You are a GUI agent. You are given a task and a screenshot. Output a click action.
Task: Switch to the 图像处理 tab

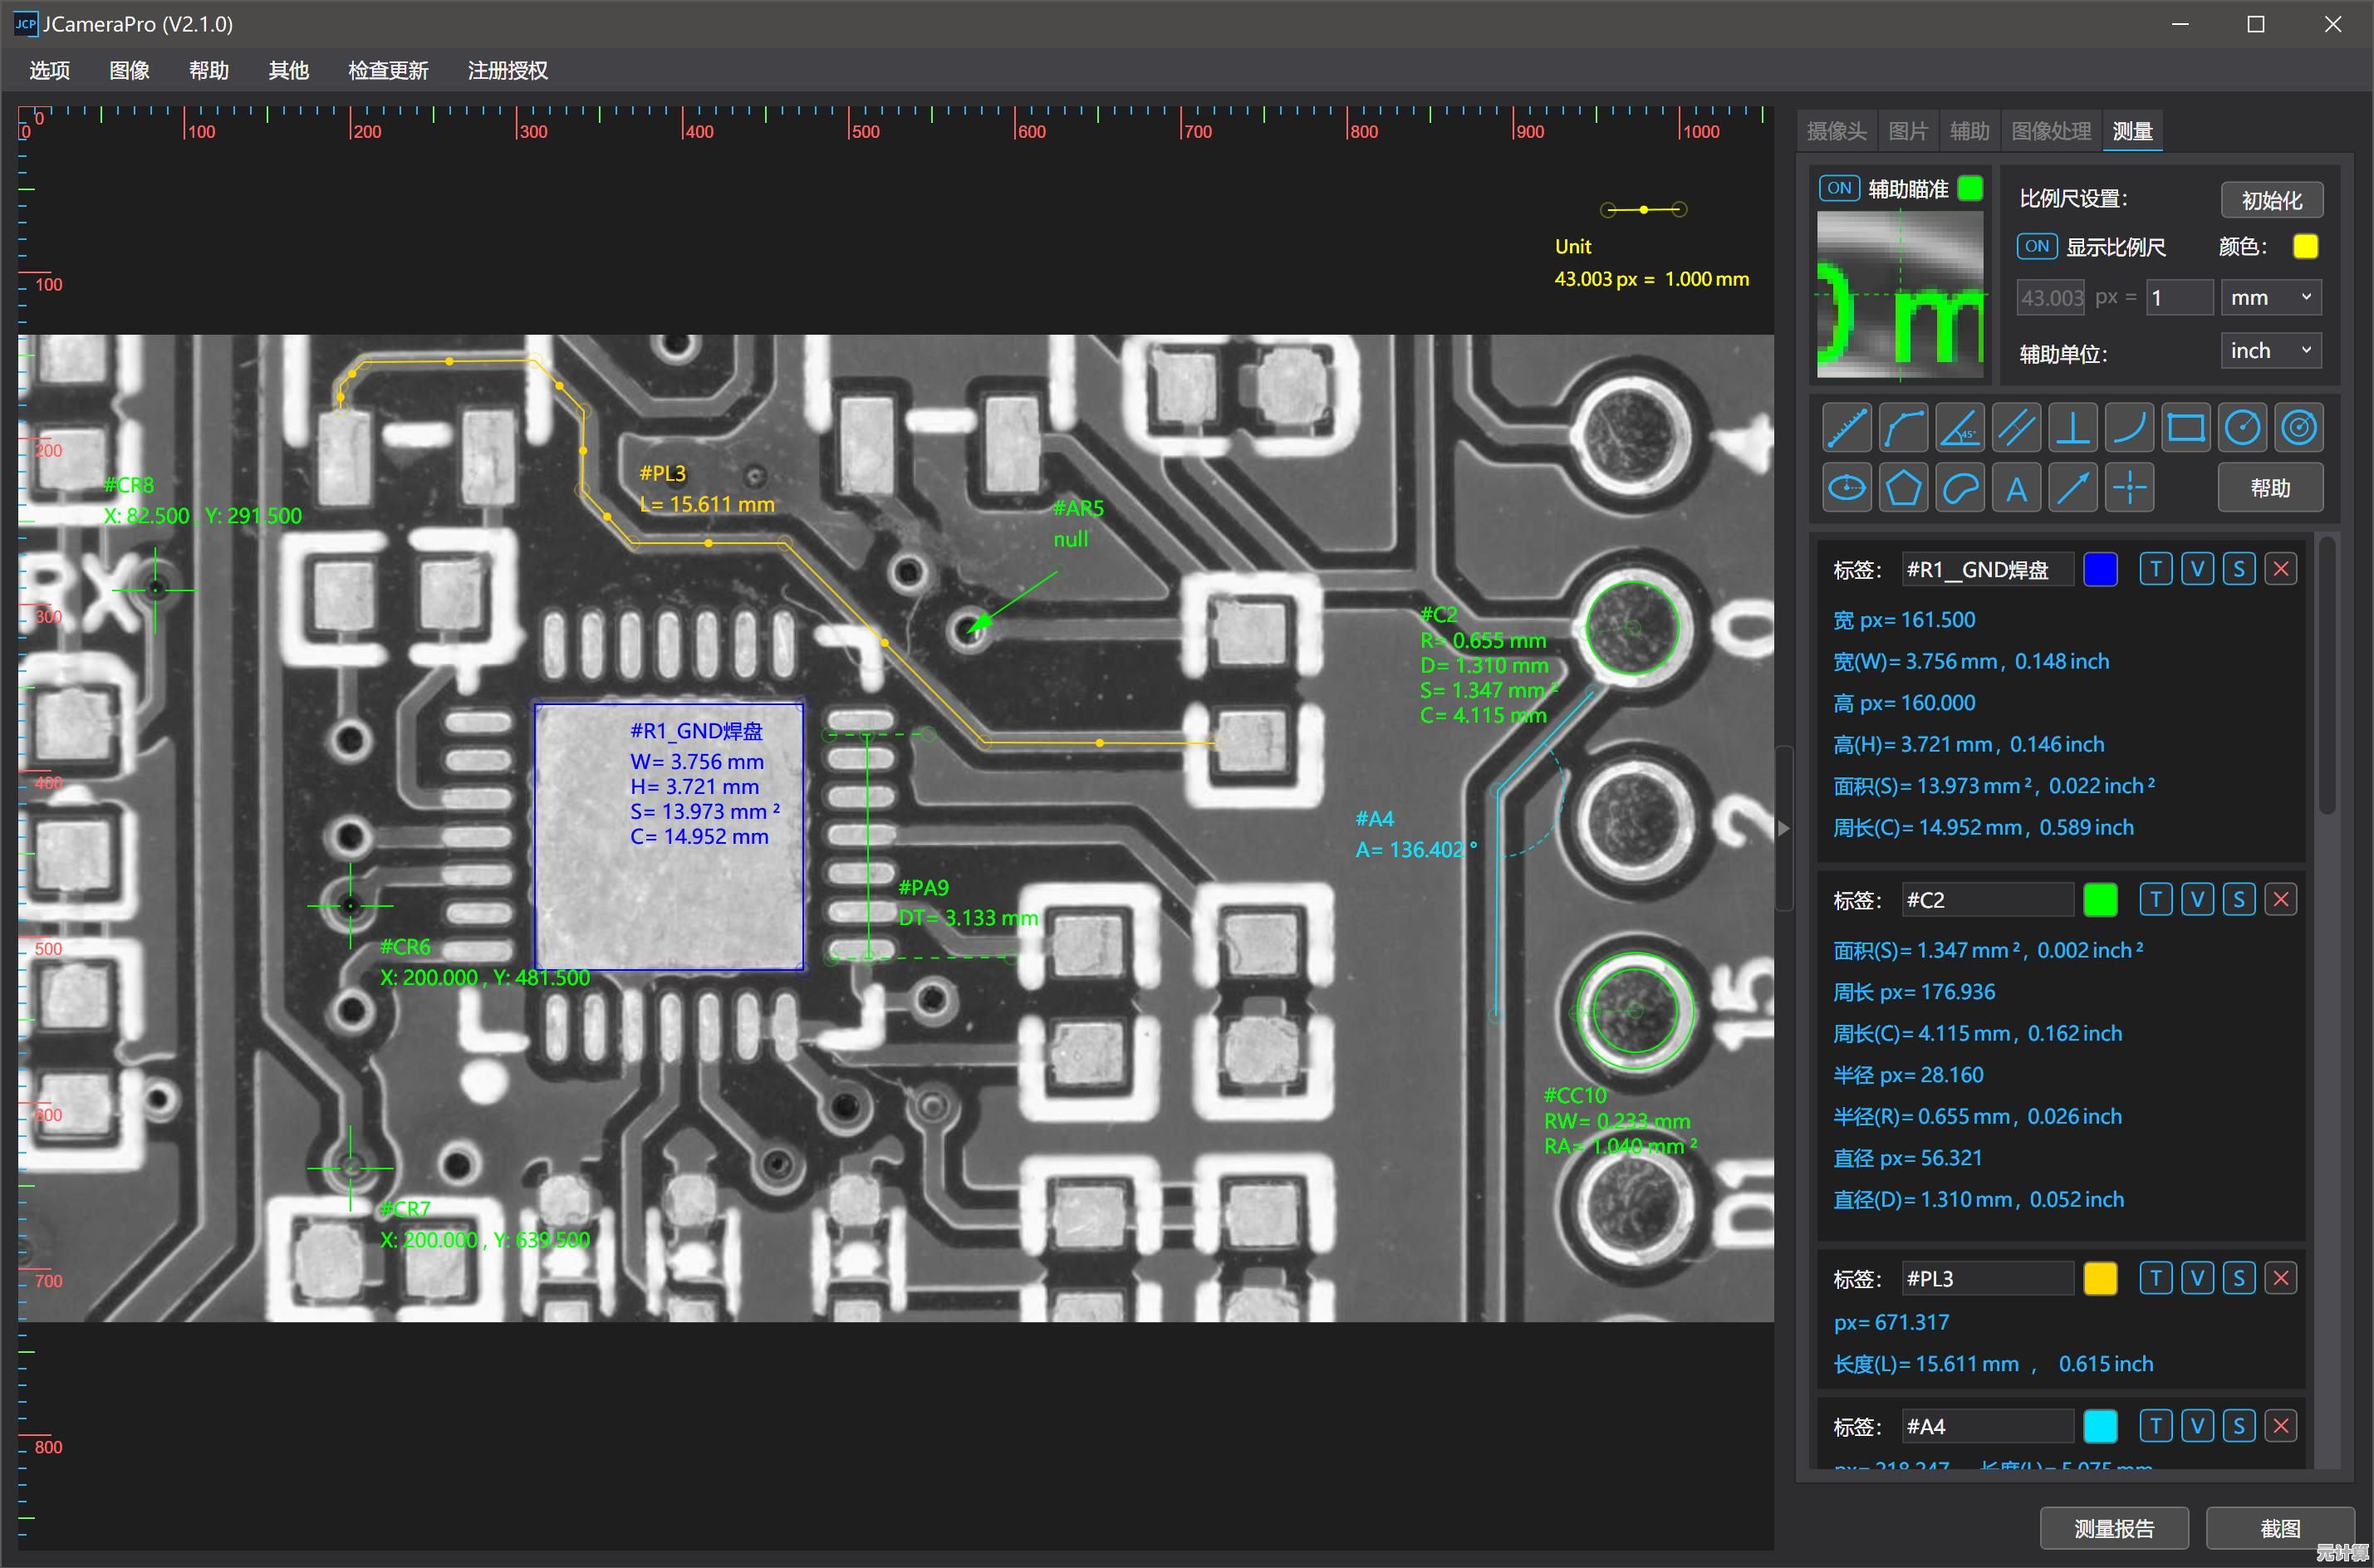pyautogui.click(x=2050, y=131)
